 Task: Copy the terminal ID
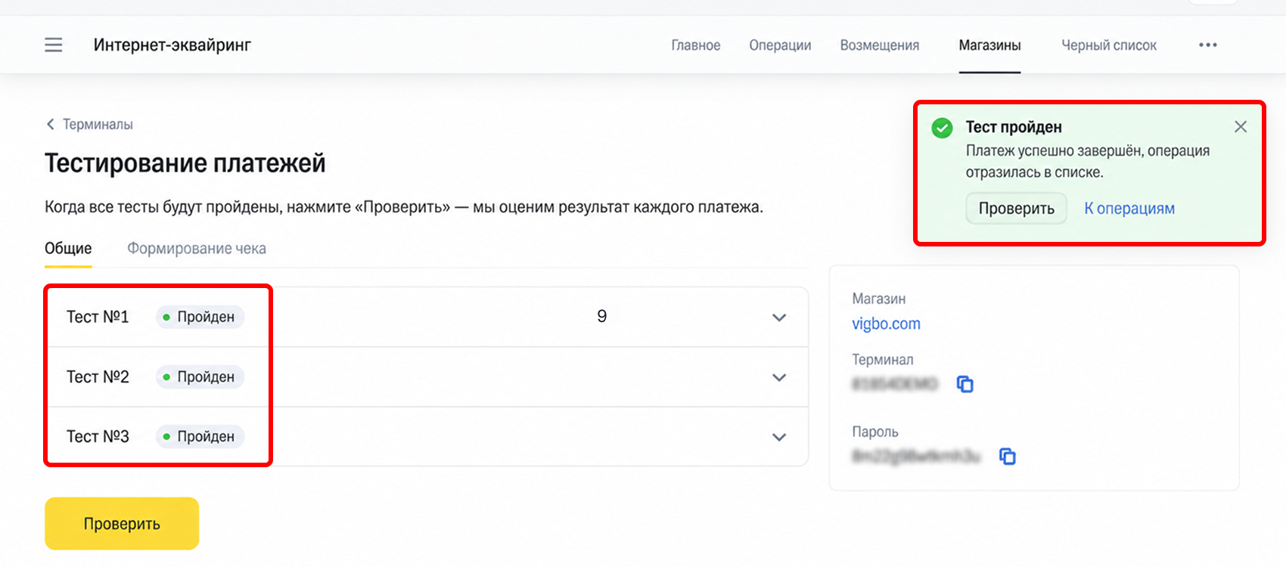point(965,384)
